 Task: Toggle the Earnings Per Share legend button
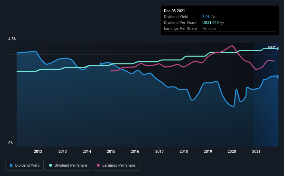(116, 166)
